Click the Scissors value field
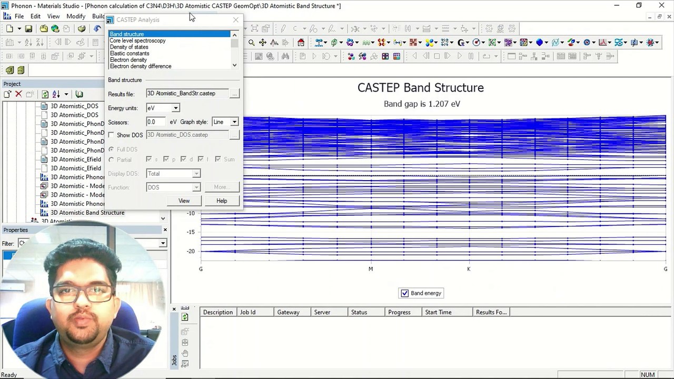Viewport: 674px width, 379px height. (x=156, y=122)
